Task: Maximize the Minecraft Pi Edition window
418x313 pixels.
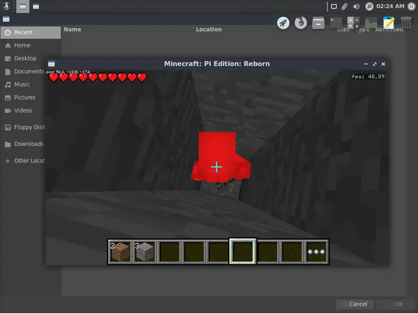Action: (x=375, y=64)
